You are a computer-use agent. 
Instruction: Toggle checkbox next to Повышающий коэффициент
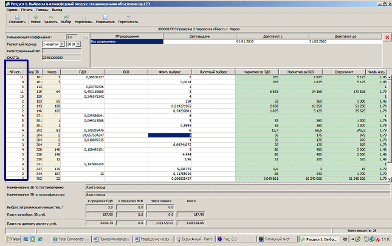pos(86,37)
